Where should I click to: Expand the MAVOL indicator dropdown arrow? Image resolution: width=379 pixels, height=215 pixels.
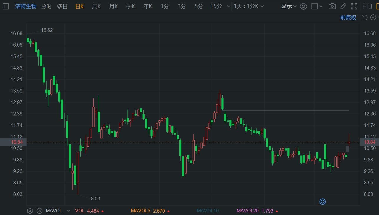click(69, 211)
